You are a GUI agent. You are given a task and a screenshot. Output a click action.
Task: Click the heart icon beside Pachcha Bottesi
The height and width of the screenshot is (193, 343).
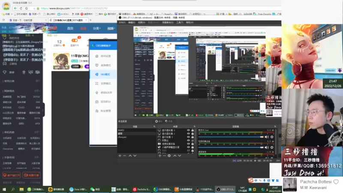tap(336, 181)
